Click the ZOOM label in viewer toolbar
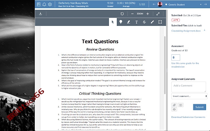The width and height of the screenshot is (210, 131). (140, 14)
